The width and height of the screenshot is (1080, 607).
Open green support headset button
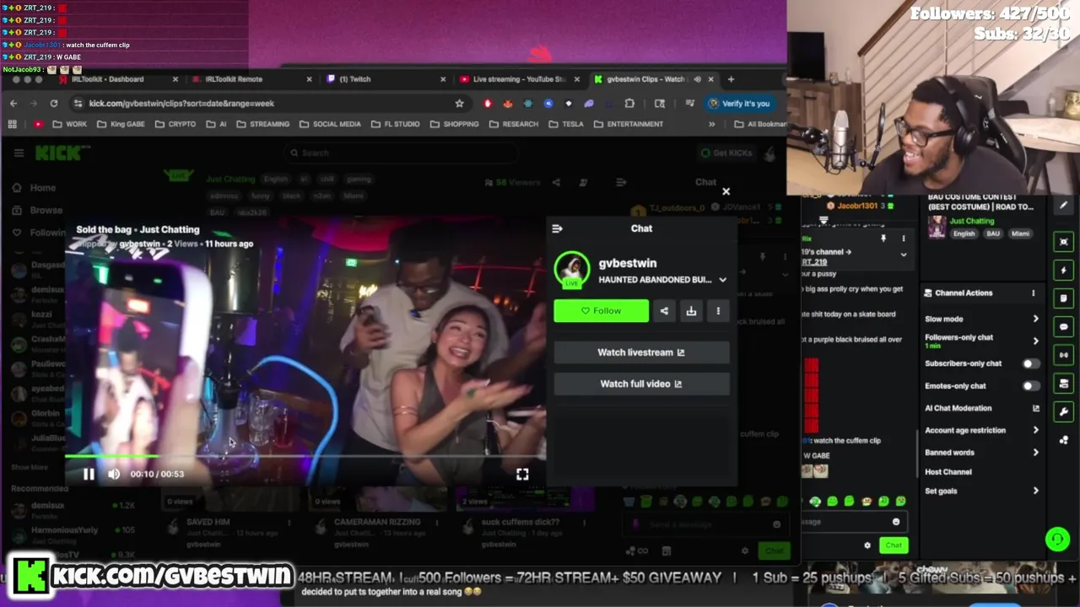tap(1058, 540)
